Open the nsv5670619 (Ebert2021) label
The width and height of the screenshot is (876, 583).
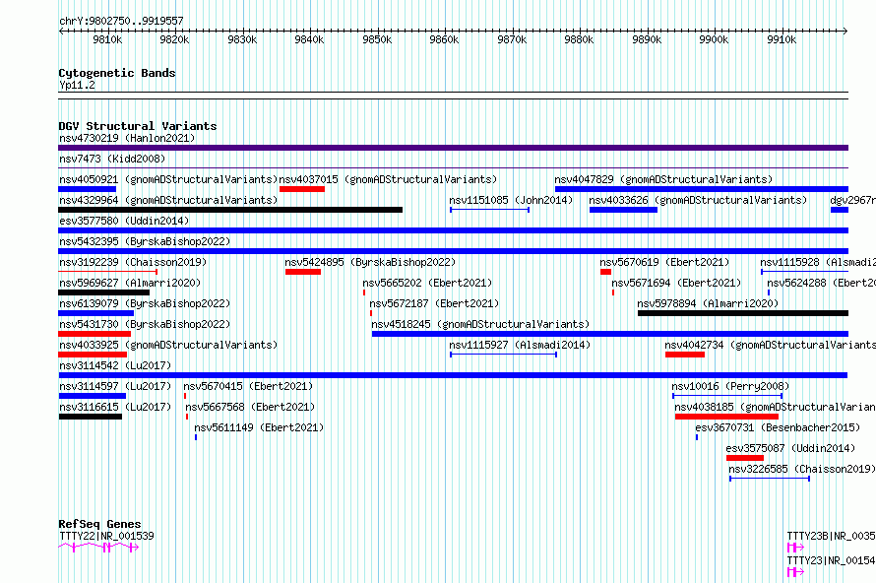pos(664,262)
